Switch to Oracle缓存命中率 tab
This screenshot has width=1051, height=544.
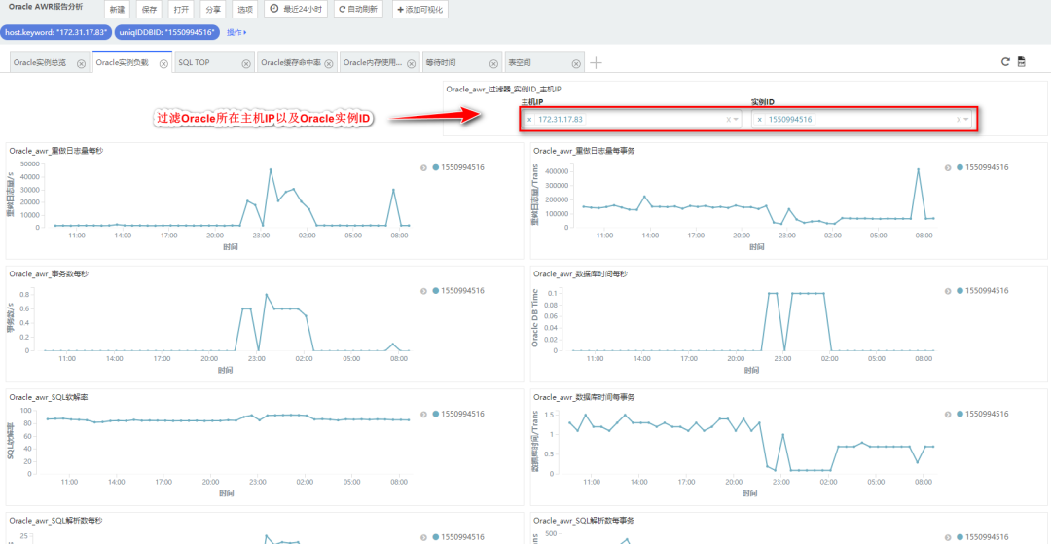290,63
